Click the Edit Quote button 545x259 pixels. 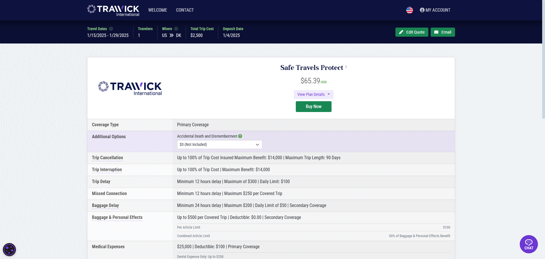pos(412,32)
